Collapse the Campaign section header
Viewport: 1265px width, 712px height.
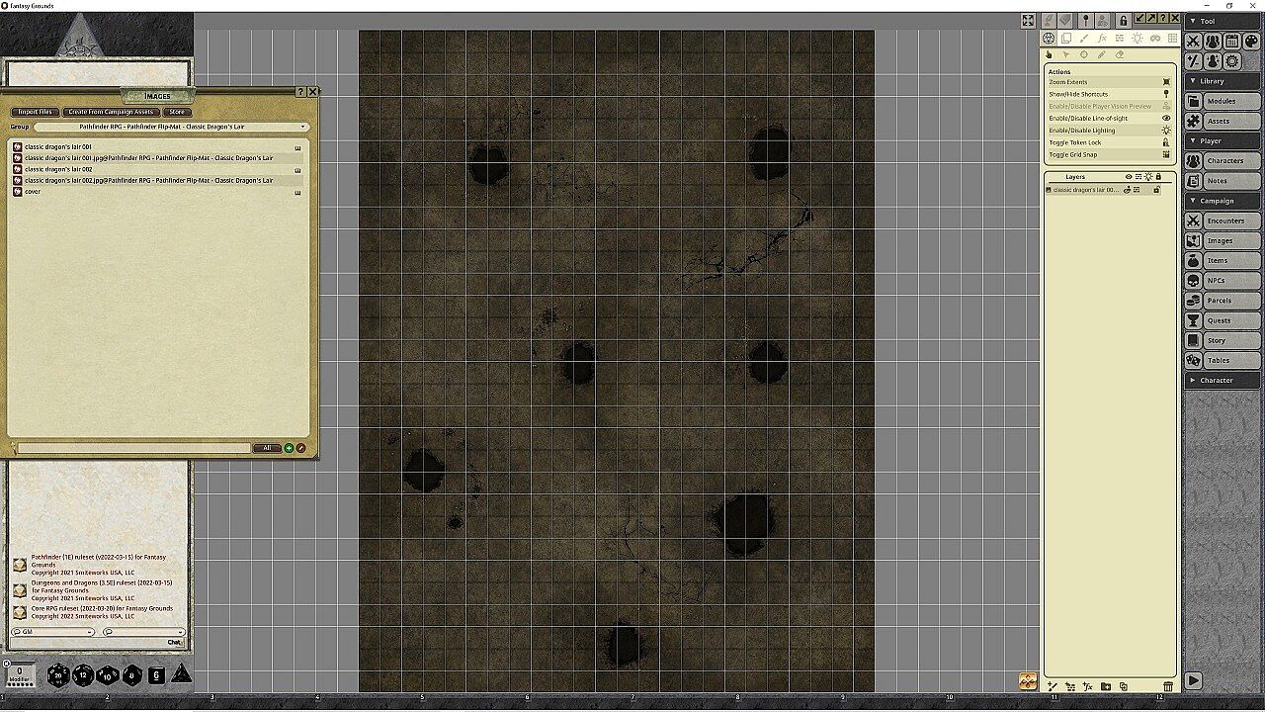pyautogui.click(x=1223, y=201)
